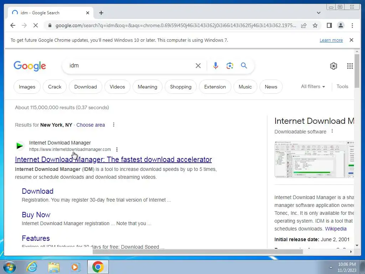Open Google search settings gear

334,66
